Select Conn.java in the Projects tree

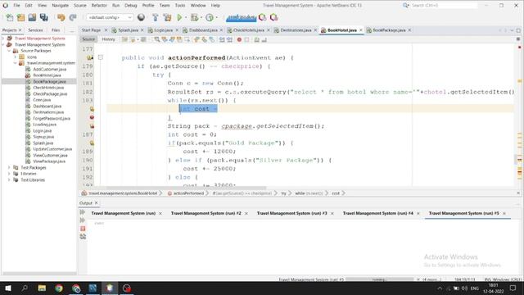(42, 100)
